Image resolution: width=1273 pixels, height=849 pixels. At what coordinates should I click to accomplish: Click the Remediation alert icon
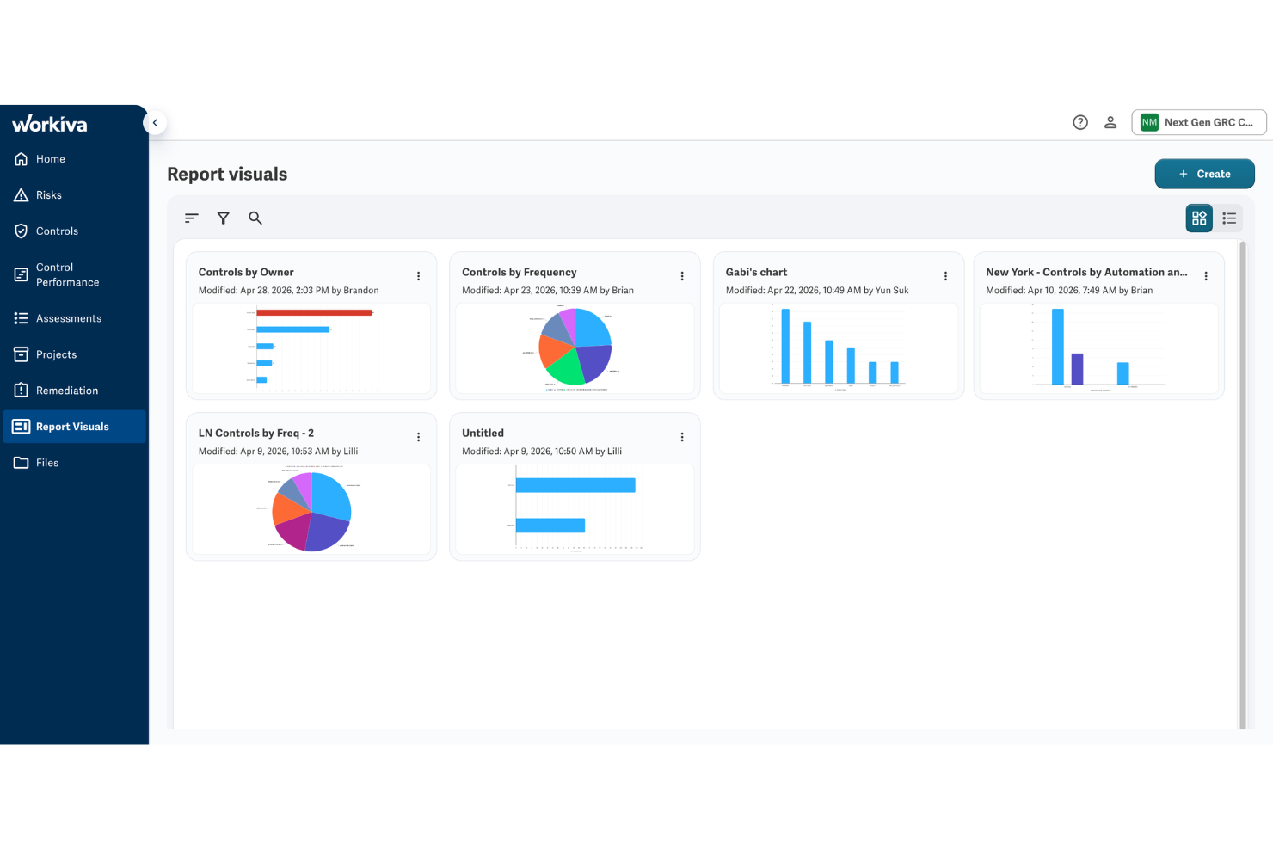point(22,391)
